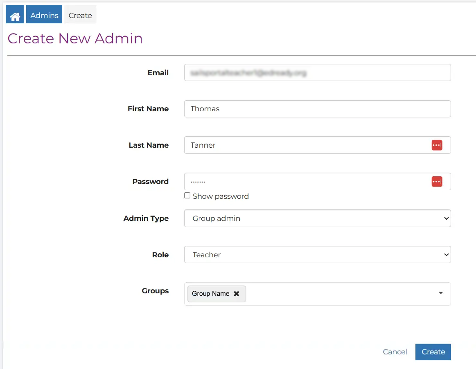Click the LastPass icon on the Password field
The width and height of the screenshot is (476, 369).
click(x=437, y=181)
